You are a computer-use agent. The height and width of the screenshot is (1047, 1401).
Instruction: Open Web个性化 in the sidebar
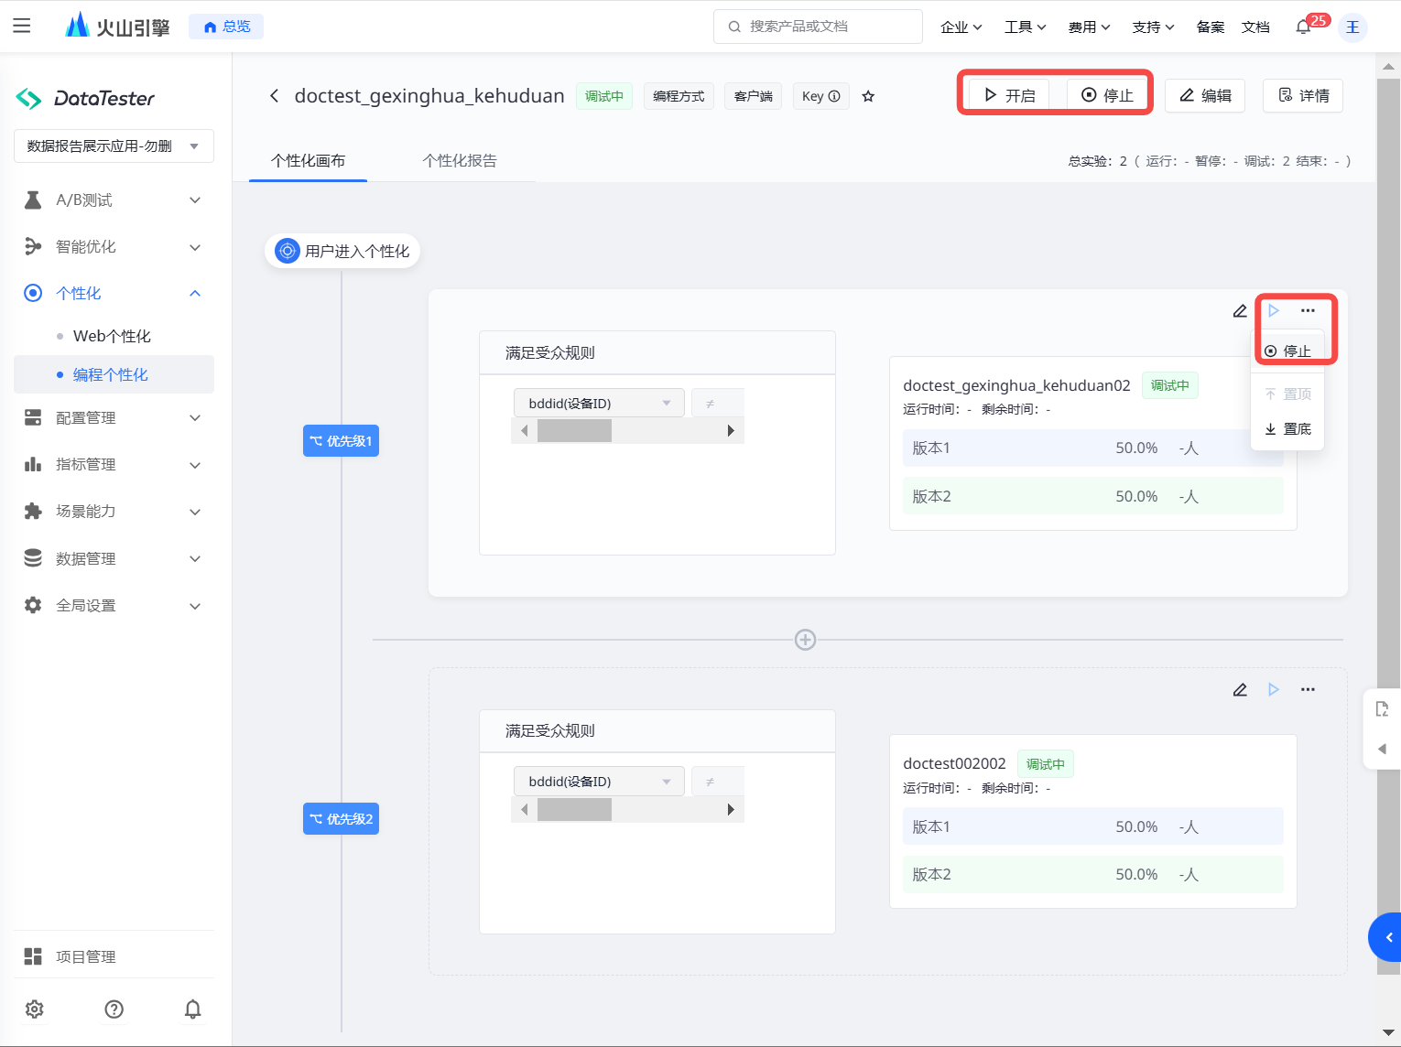112,336
